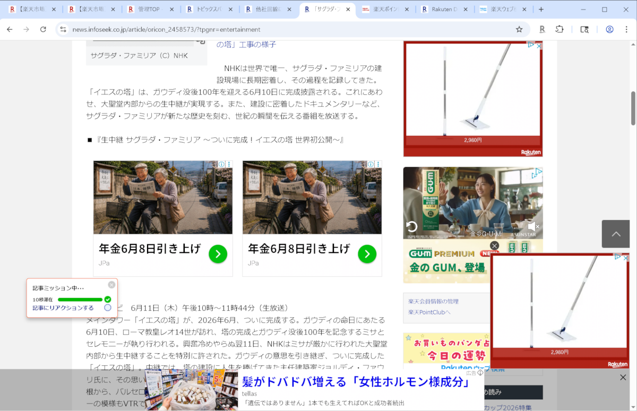637x411 pixels.
Task: Click the page vertical scrollbar thumb
Action: [x=633, y=108]
